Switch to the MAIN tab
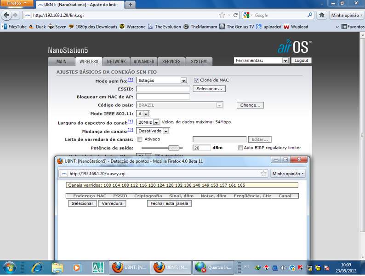 click(x=61, y=62)
